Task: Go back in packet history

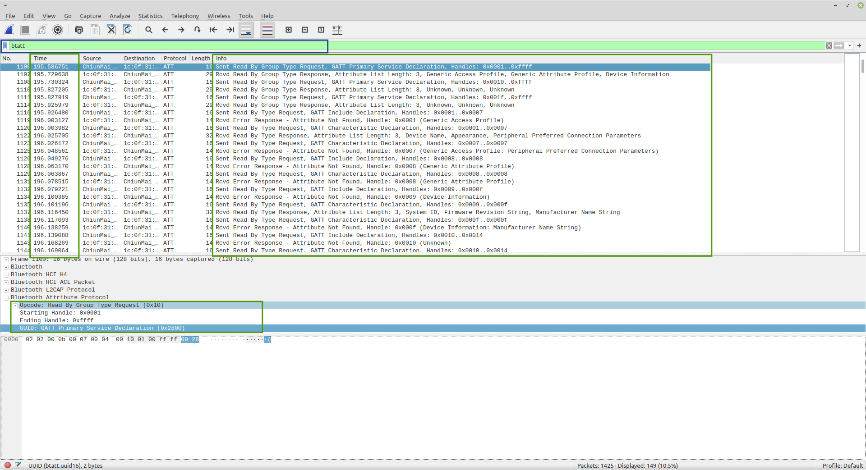Action: pos(165,30)
